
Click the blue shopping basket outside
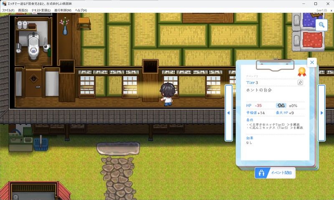point(40,144)
